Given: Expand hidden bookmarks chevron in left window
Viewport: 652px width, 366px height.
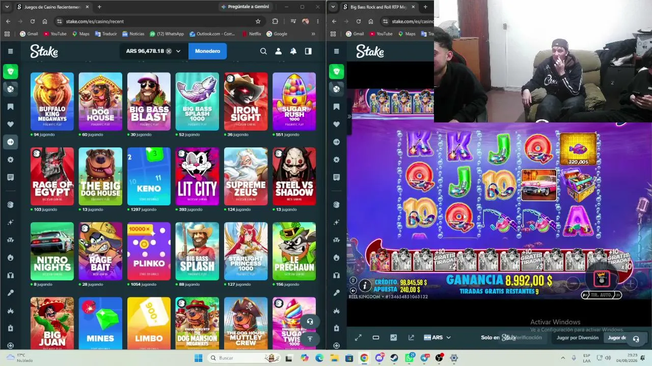Looking at the screenshot, I should tap(313, 34).
